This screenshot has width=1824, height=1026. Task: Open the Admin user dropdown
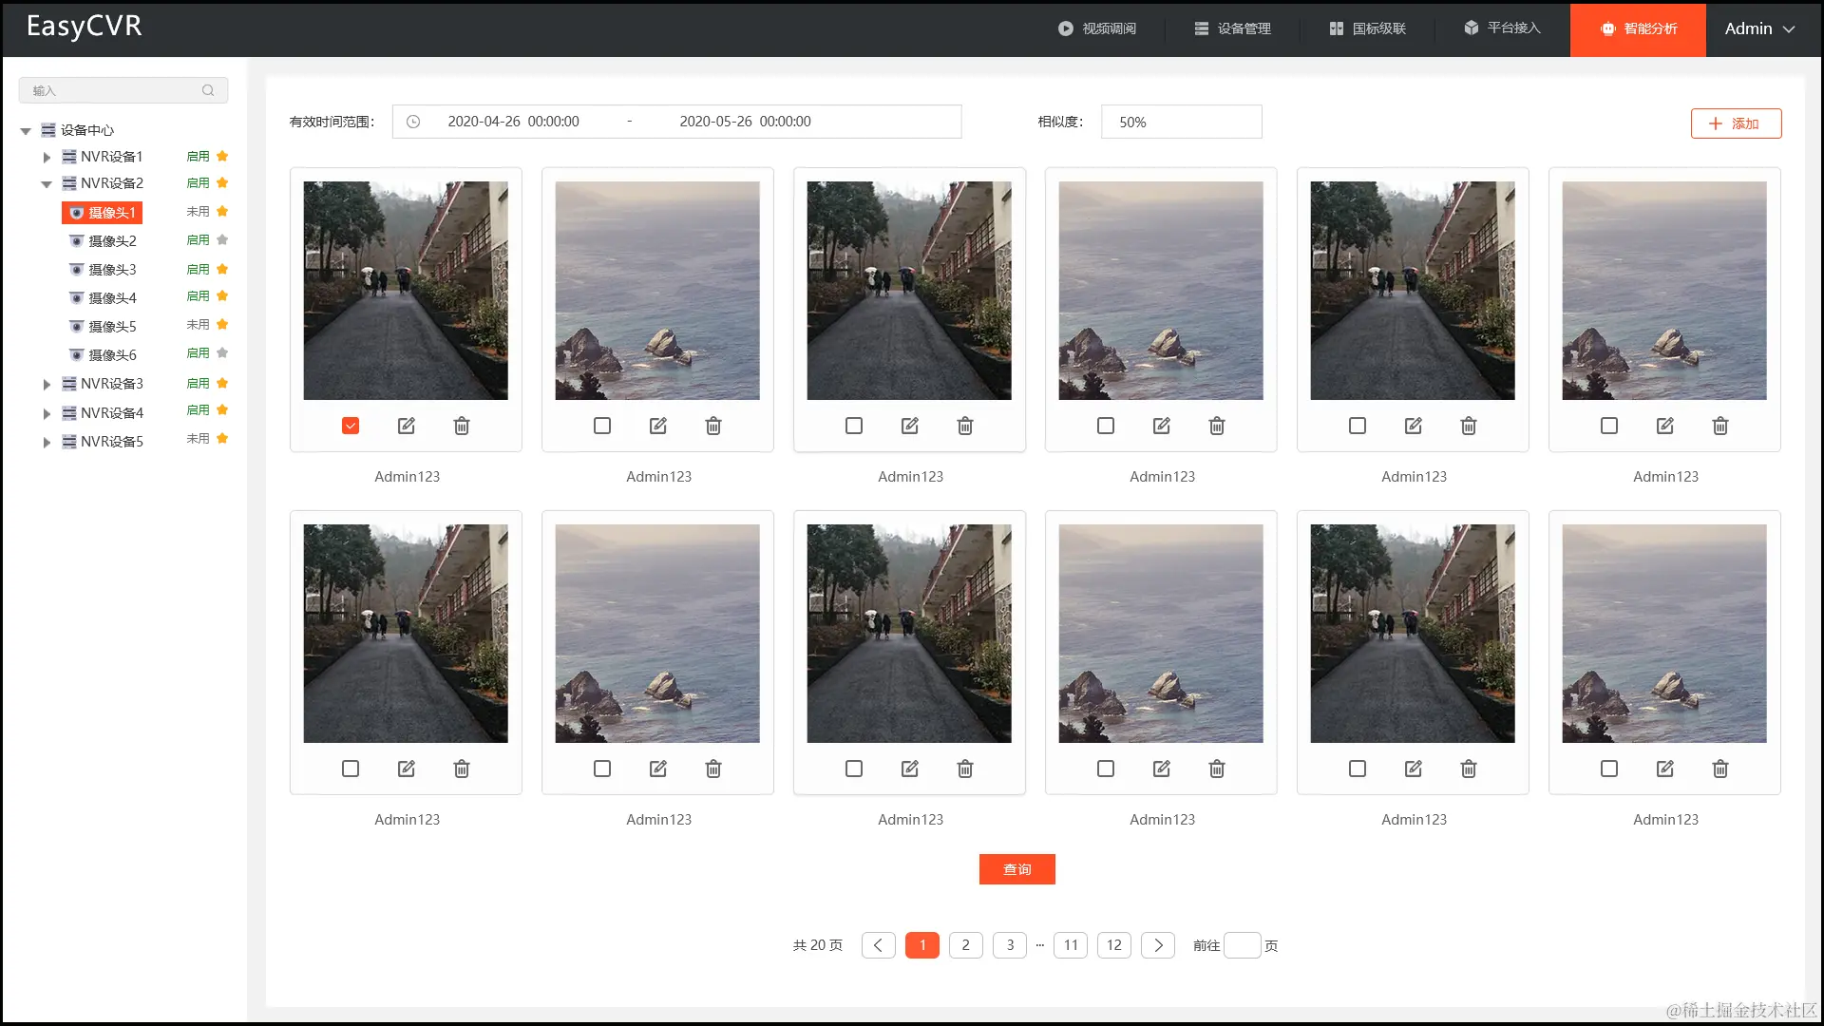1759,28
